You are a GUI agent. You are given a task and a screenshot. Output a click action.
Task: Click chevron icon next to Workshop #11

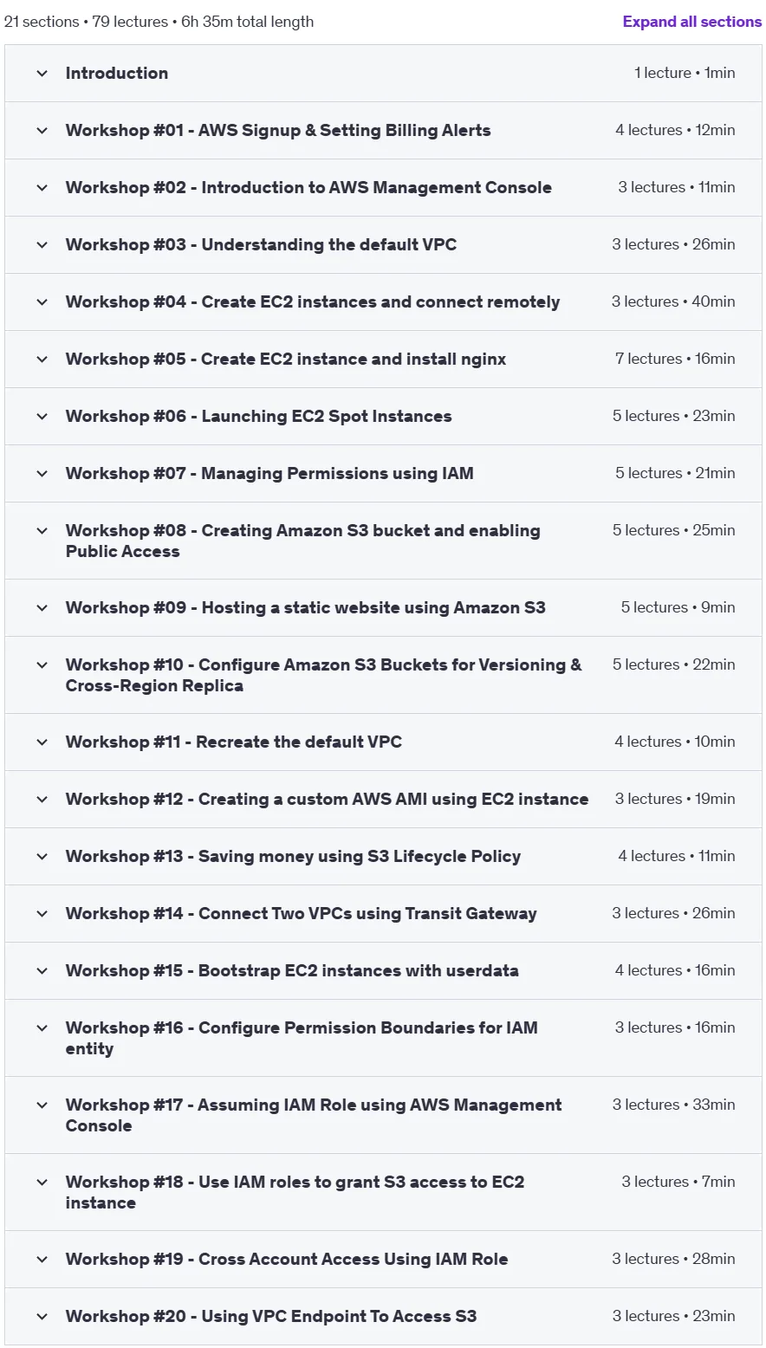click(x=42, y=742)
